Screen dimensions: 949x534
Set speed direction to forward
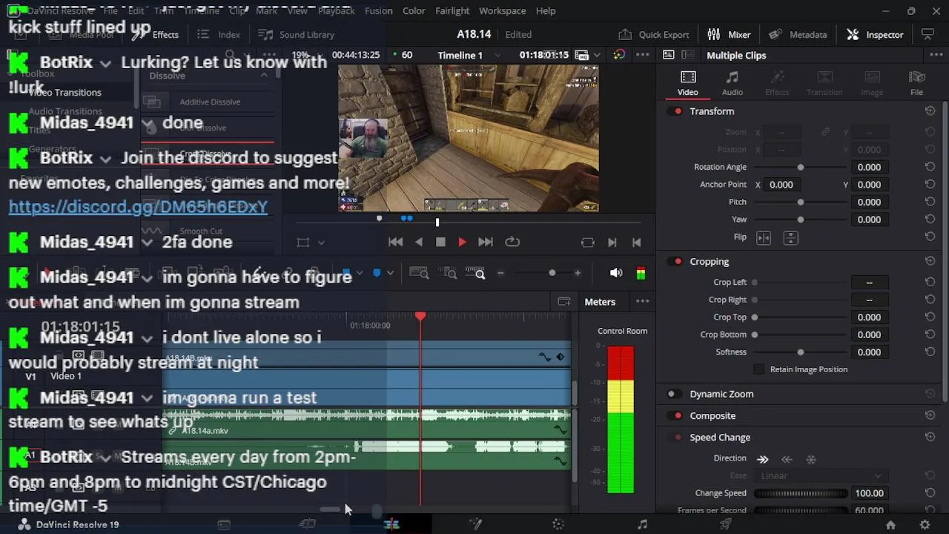[x=762, y=459]
